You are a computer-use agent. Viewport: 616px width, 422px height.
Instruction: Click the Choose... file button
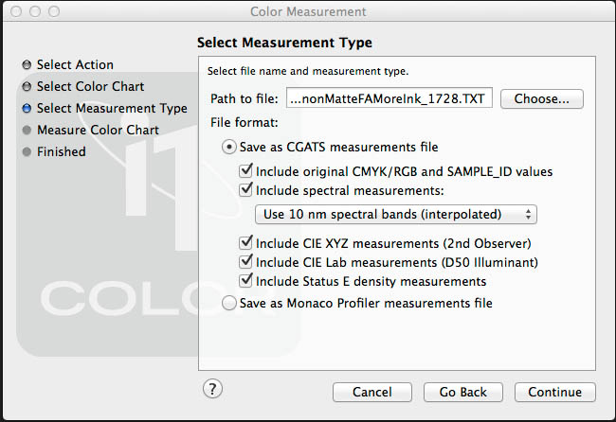point(541,98)
